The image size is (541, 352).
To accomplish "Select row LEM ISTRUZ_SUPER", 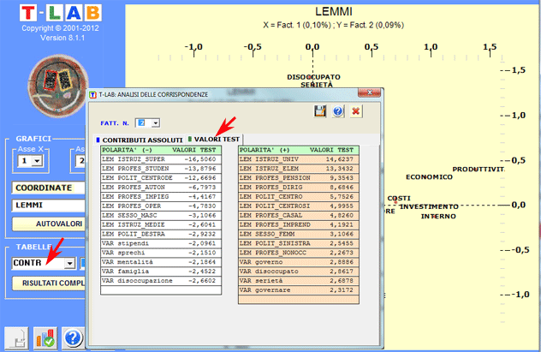I will point(161,159).
